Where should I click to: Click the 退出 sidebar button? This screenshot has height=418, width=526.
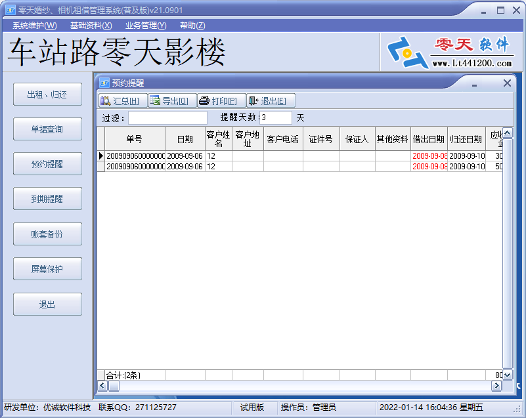click(x=48, y=304)
